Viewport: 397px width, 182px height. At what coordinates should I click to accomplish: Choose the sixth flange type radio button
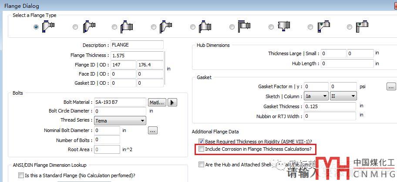click(232, 27)
